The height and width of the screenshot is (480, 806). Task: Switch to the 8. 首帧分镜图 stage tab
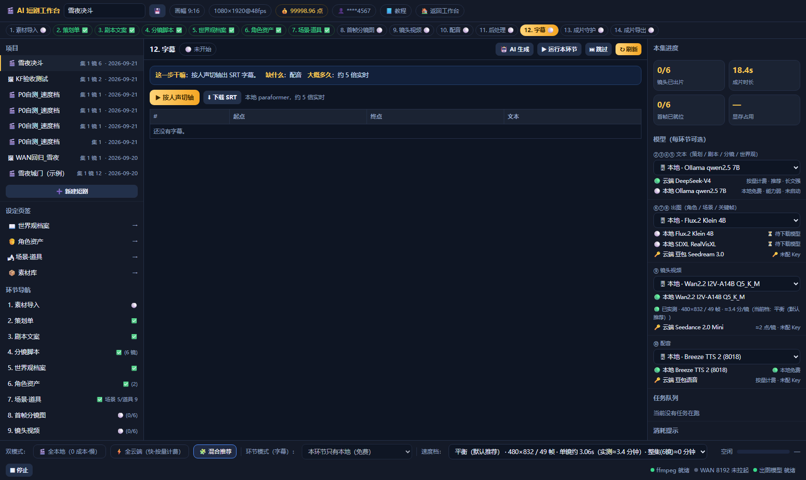click(x=361, y=30)
